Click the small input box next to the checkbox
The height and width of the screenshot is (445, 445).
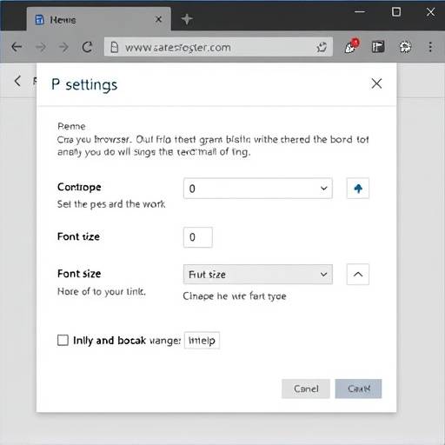pyautogui.click(x=202, y=340)
